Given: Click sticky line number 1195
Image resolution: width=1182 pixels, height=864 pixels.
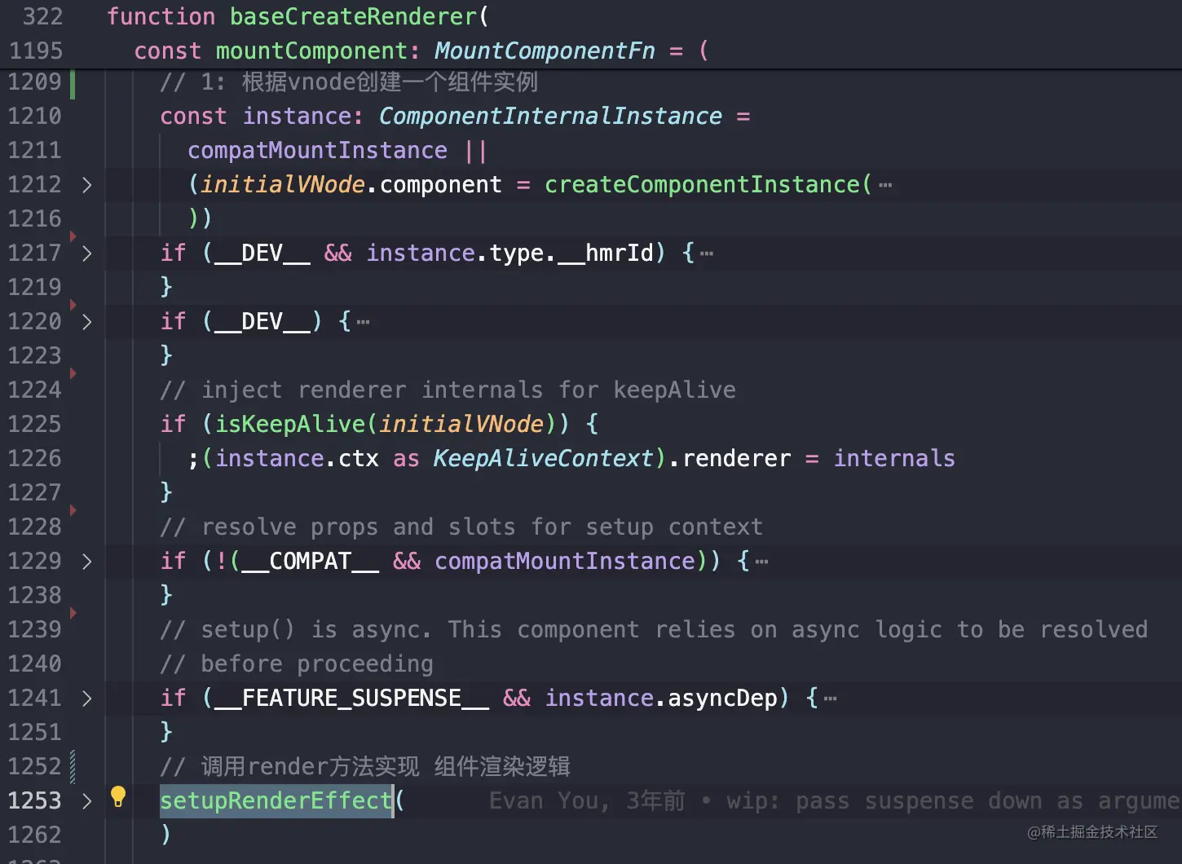Looking at the screenshot, I should (x=34, y=51).
